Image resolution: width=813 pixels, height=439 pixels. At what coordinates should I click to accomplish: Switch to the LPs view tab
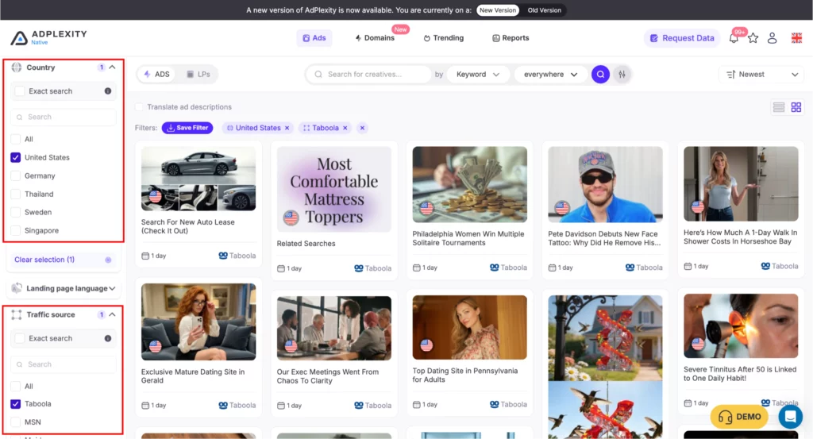[x=198, y=74]
